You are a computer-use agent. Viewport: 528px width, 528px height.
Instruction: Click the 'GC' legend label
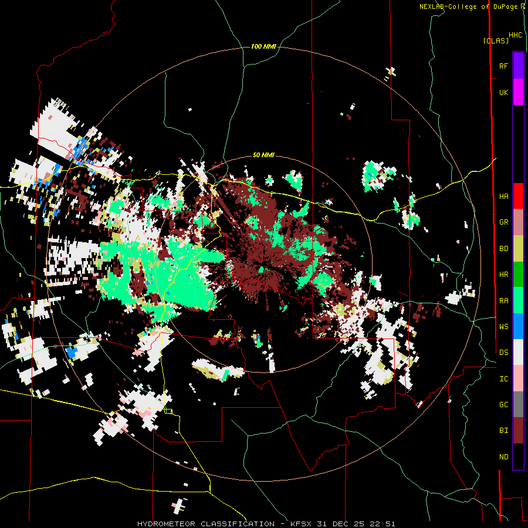pos(503,404)
